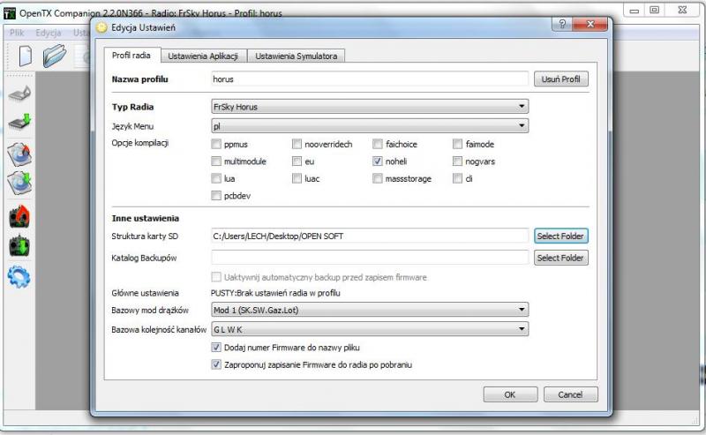Click the Open folder icon in toolbar
This screenshot has width=706, height=435.
click(x=55, y=56)
